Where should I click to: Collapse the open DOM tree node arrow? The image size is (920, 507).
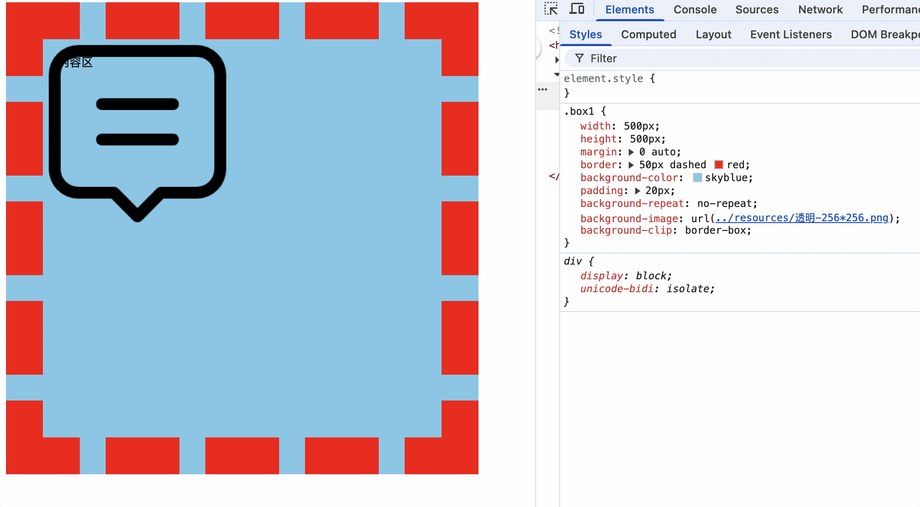[x=557, y=74]
